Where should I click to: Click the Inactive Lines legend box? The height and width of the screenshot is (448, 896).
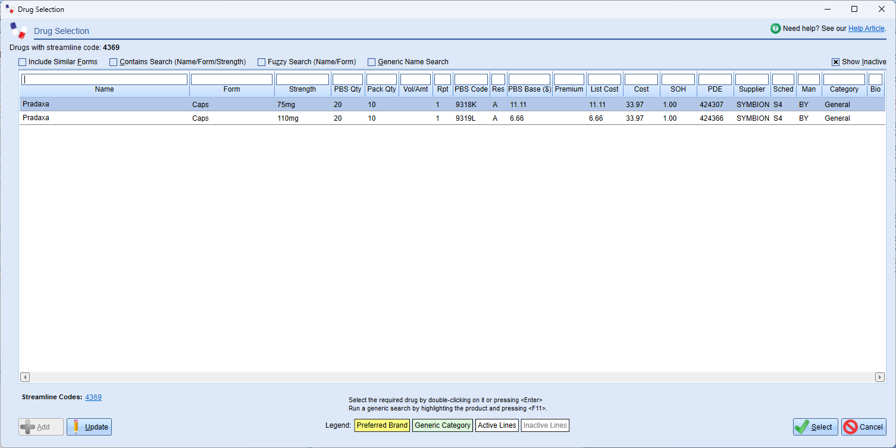545,425
